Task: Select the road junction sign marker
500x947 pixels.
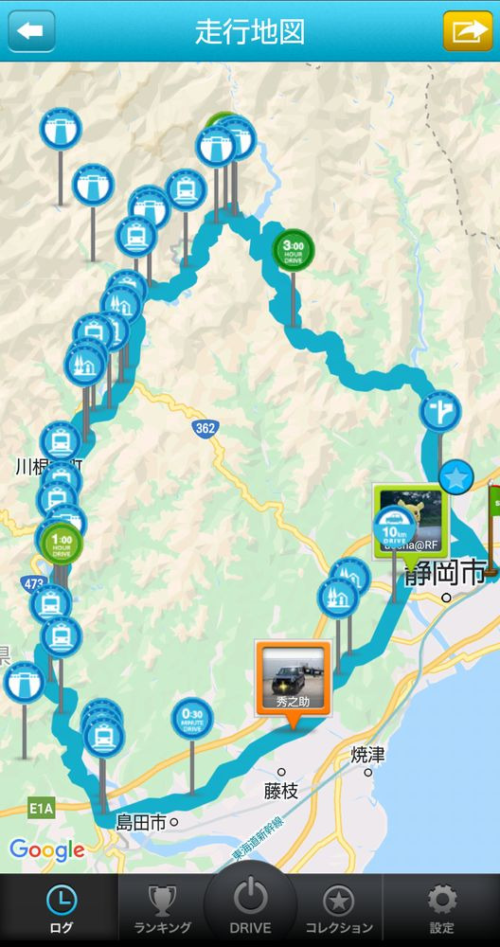Action: [x=440, y=412]
